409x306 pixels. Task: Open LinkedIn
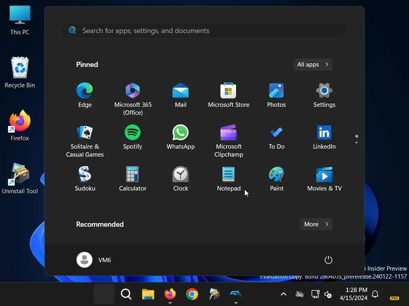click(x=324, y=137)
